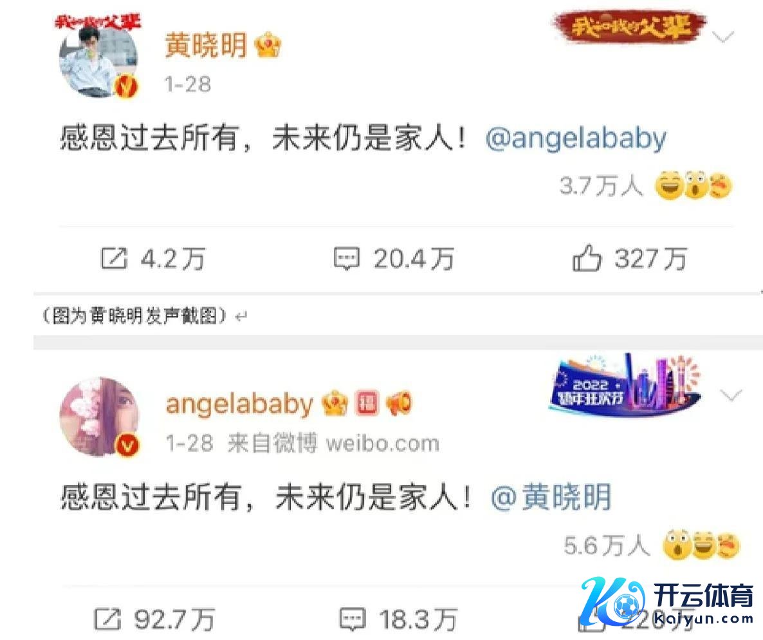Image resolution: width=763 pixels, height=640 pixels.
Task: Expand options chevron on 黄晓明's post
Action: tap(722, 37)
